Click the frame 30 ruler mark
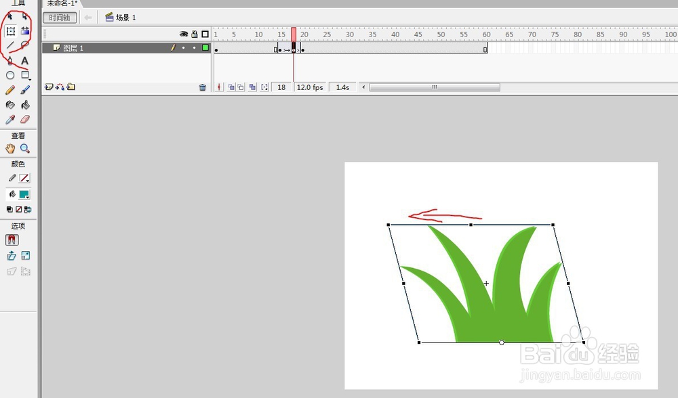Viewport: 678px width, 398px height. 349,35
